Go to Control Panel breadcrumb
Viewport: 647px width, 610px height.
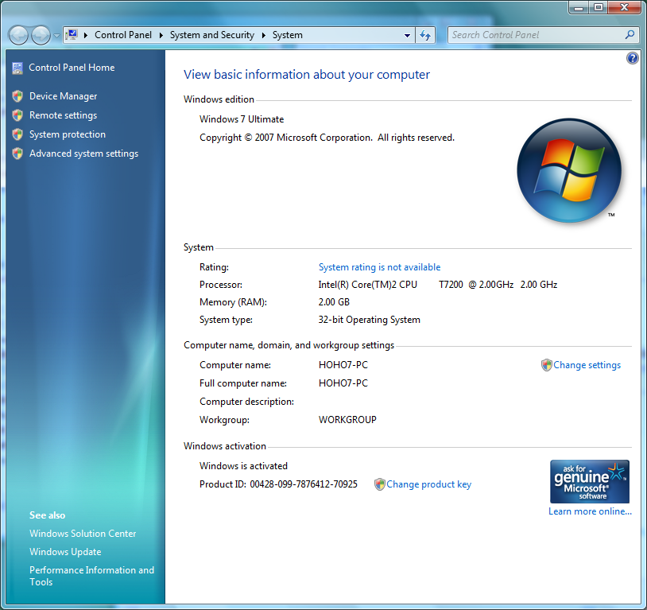tap(123, 35)
